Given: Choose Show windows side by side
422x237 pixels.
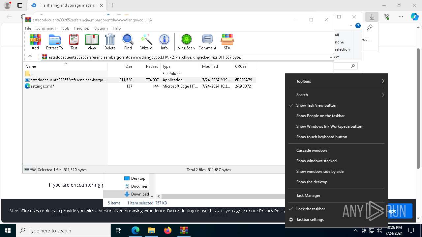Looking at the screenshot, I should coord(336,171).
